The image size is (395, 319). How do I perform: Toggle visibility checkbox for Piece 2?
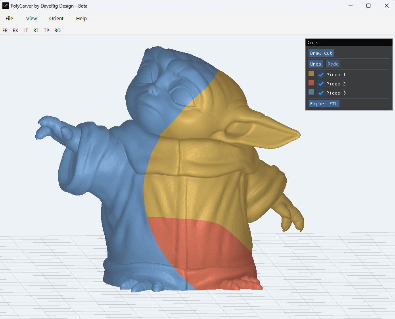(x=321, y=83)
